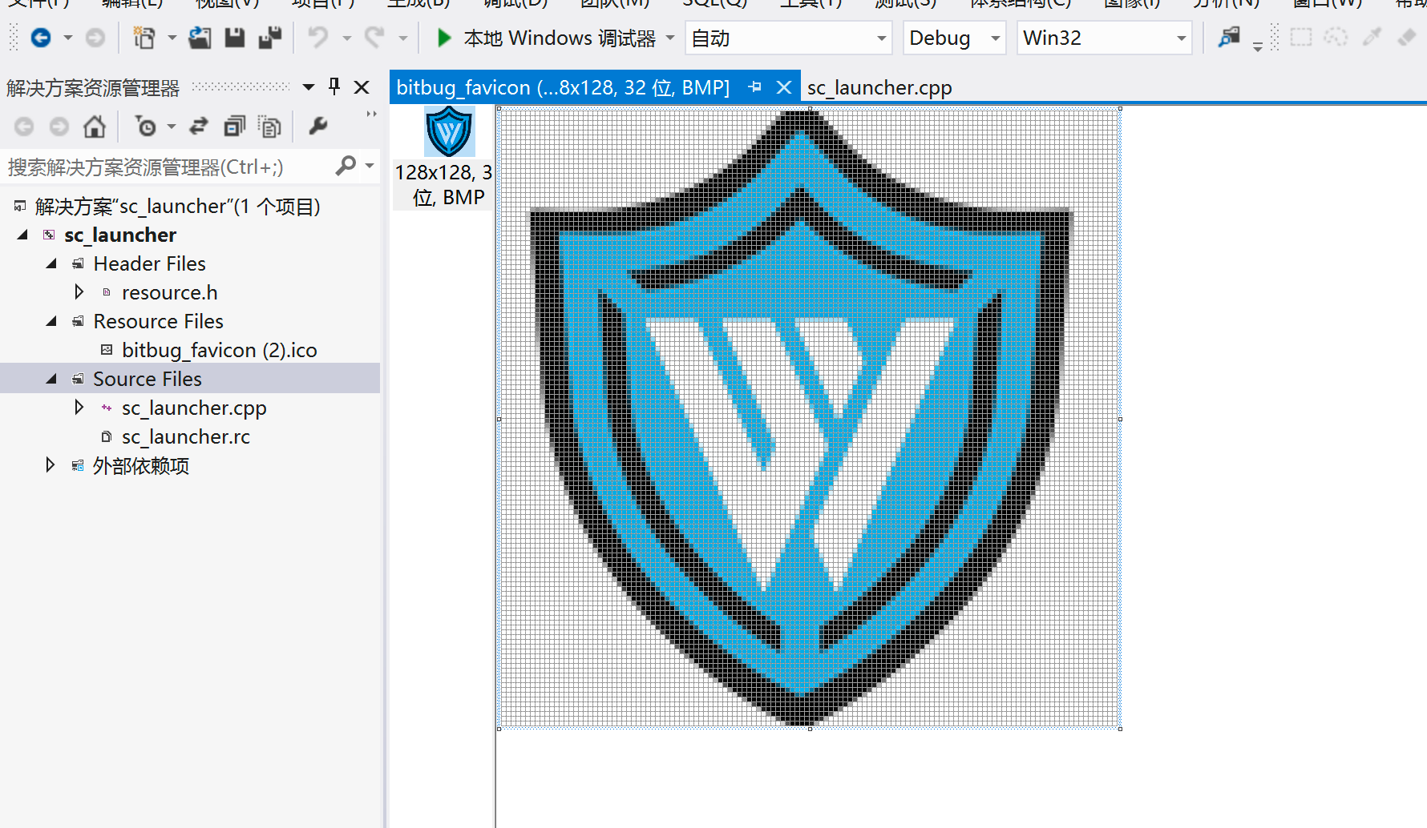Click the Pending Changes Filter clock icon
Screen dimensions: 1427x828
tap(146, 127)
